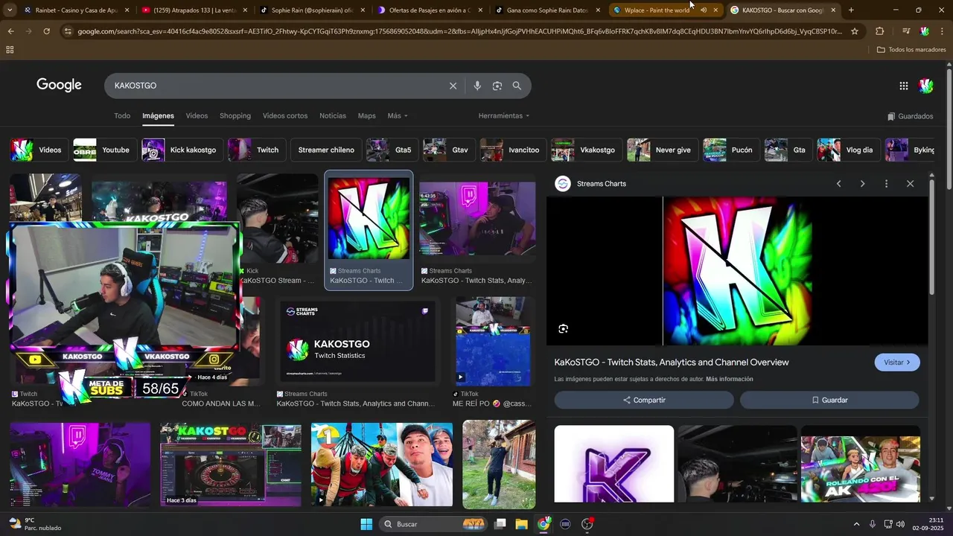
Task: Open the Más información link
Action: pos(730,380)
